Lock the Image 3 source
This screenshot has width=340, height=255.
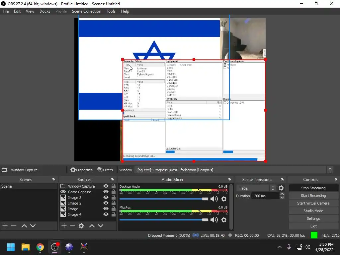coord(114,197)
